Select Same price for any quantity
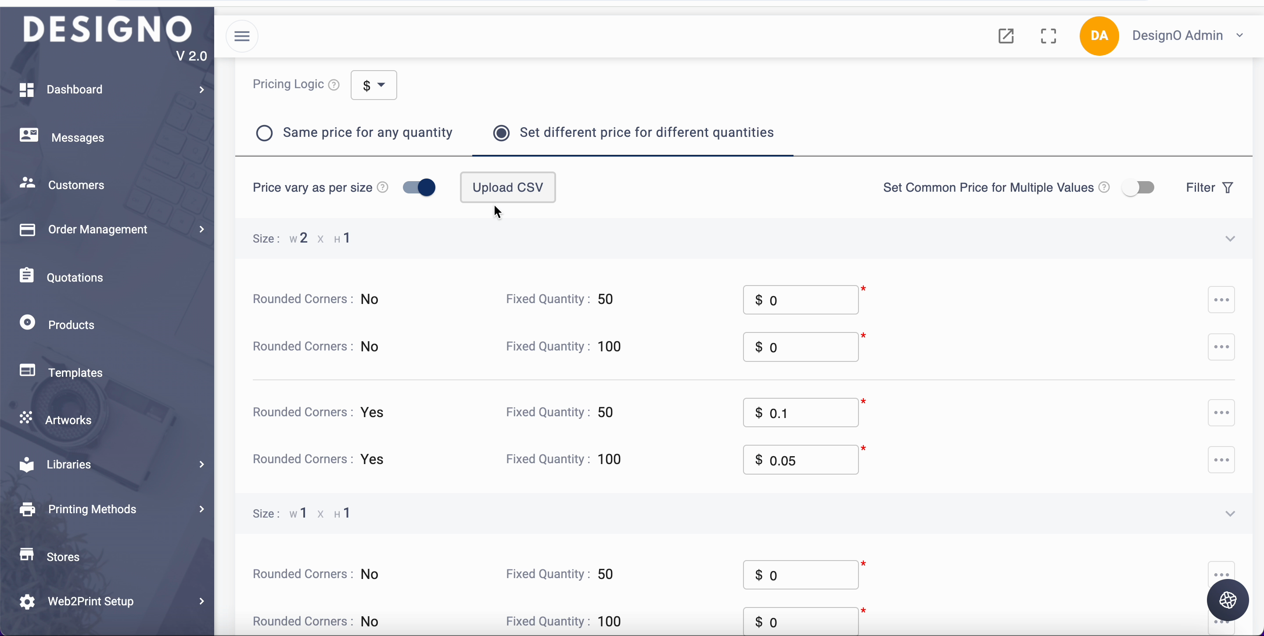 pyautogui.click(x=265, y=133)
